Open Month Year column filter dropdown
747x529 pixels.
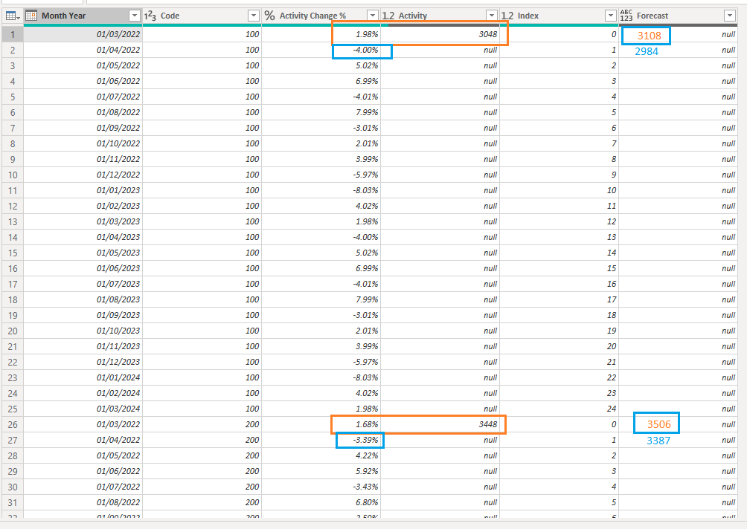135,16
